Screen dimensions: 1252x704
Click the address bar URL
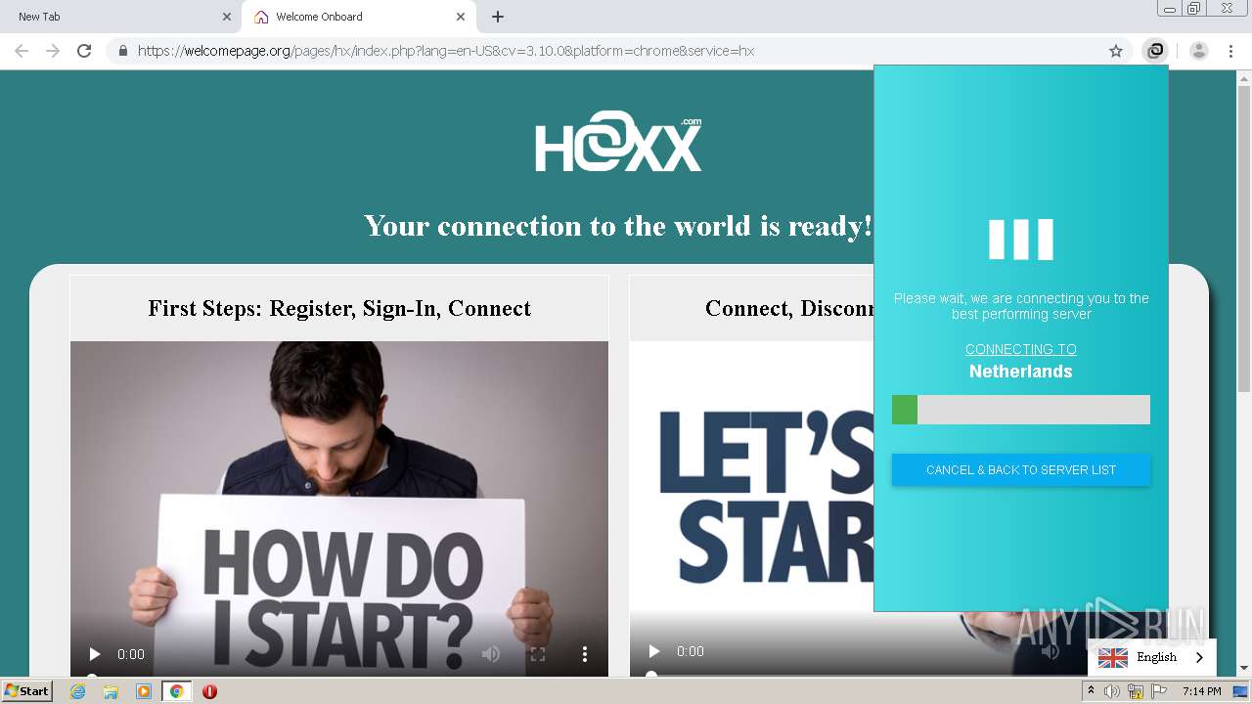point(446,51)
